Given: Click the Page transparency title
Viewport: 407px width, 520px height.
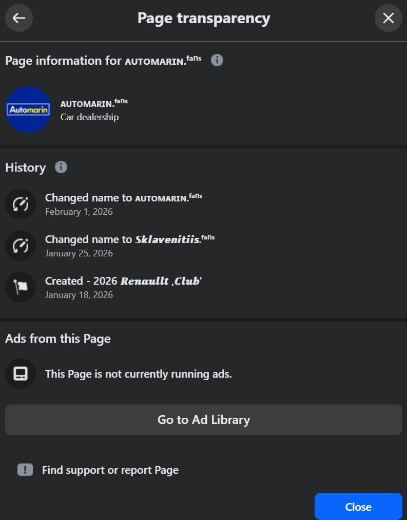Looking at the screenshot, I should (x=203, y=18).
